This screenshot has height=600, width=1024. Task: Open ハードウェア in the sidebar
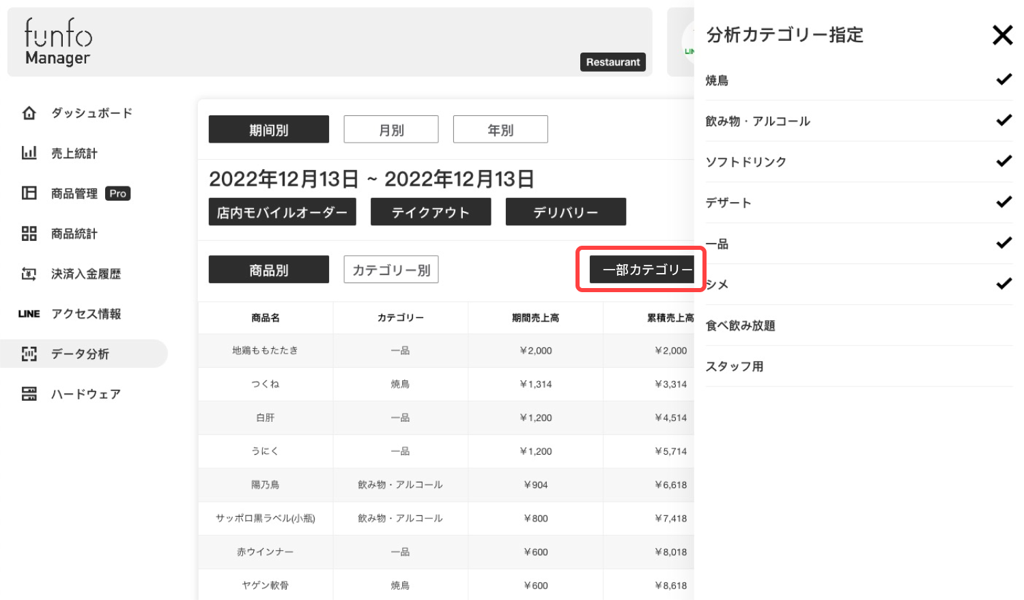(86, 394)
